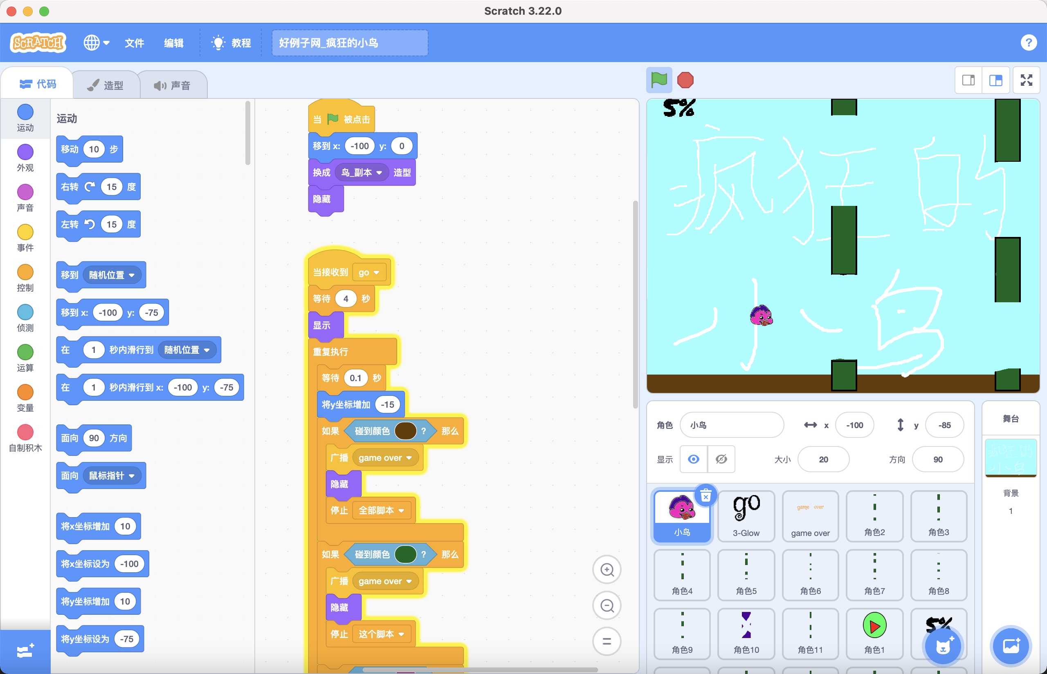Click the 移动 10 步 block
This screenshot has height=674, width=1047.
[x=90, y=150]
